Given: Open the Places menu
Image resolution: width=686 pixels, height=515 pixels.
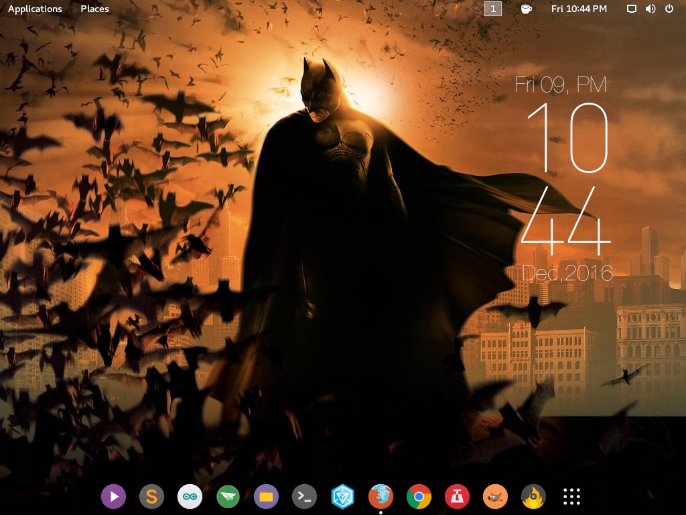Looking at the screenshot, I should click(94, 9).
